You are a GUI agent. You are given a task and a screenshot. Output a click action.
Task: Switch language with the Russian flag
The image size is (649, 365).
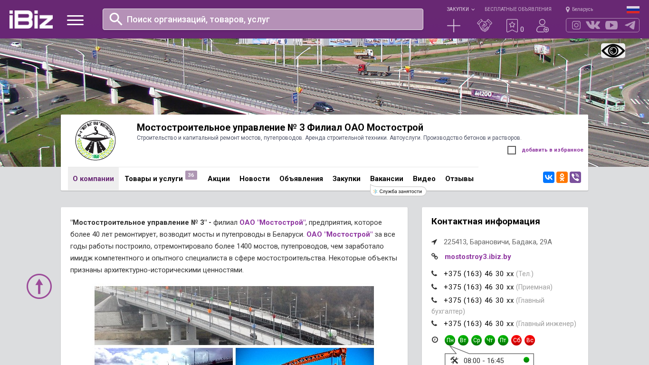click(x=633, y=10)
